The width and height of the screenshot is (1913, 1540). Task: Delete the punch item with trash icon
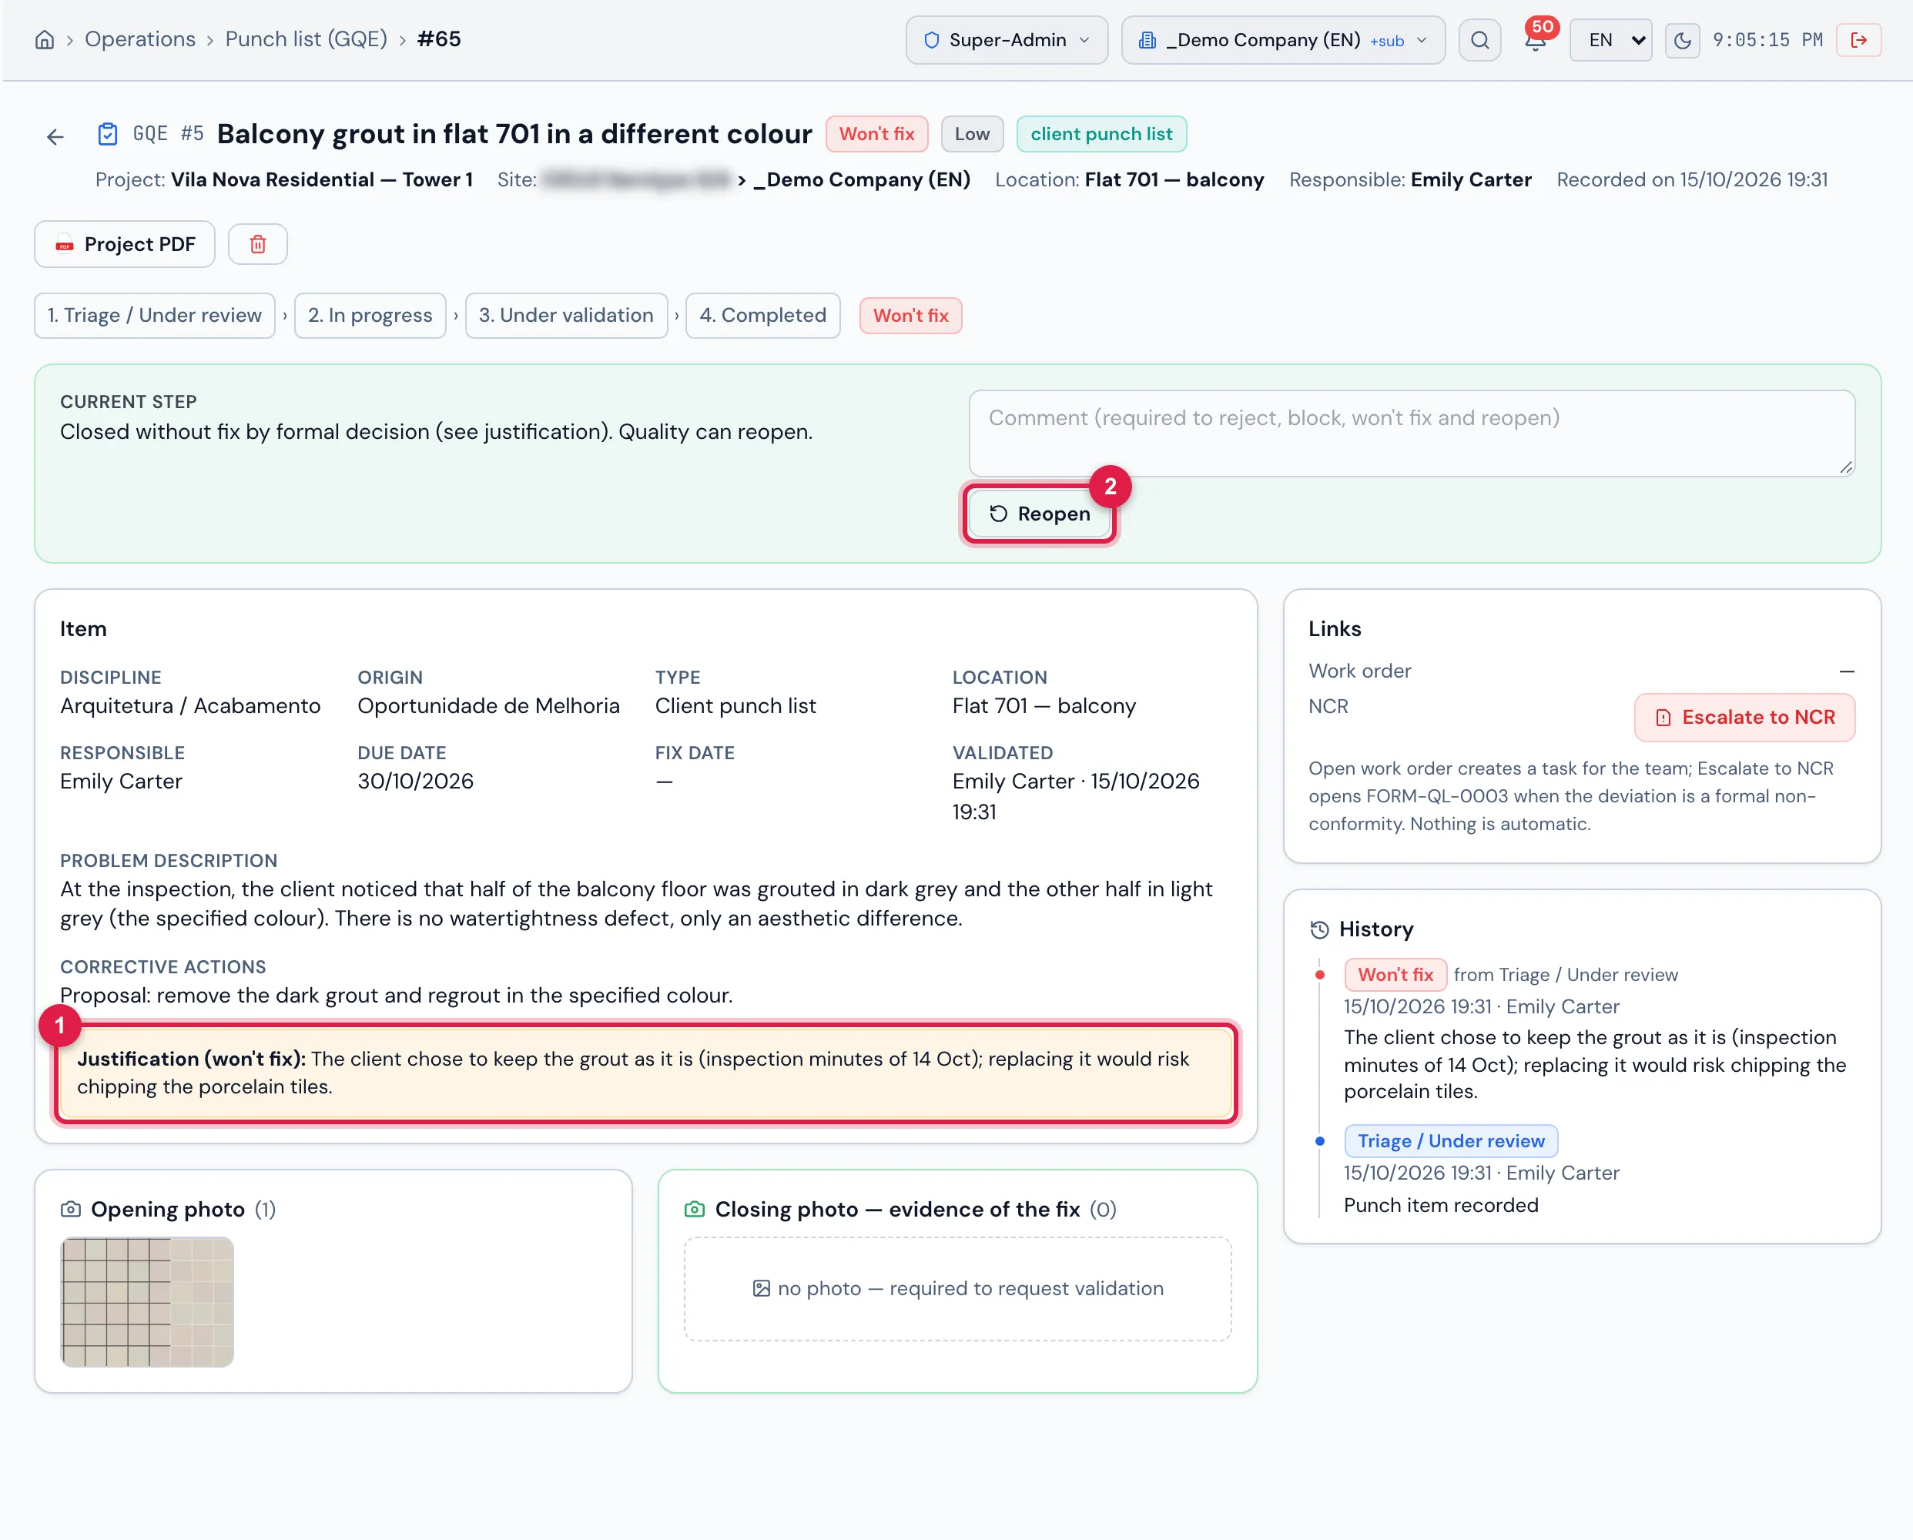[257, 244]
